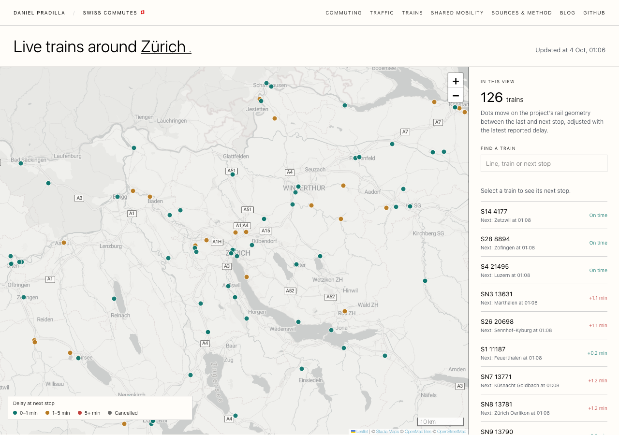Click the 5+ min legend red swatch
This screenshot has height=435, width=619.
tap(80, 413)
